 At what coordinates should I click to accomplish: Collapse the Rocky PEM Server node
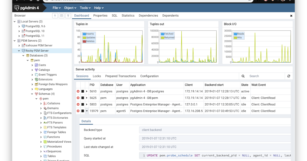(19, 51)
